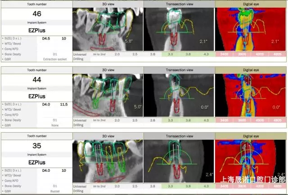The height and width of the screenshot is (195, 288).
Task: Select the 4.3 drilling step for tooth 44
Action: [206, 120]
